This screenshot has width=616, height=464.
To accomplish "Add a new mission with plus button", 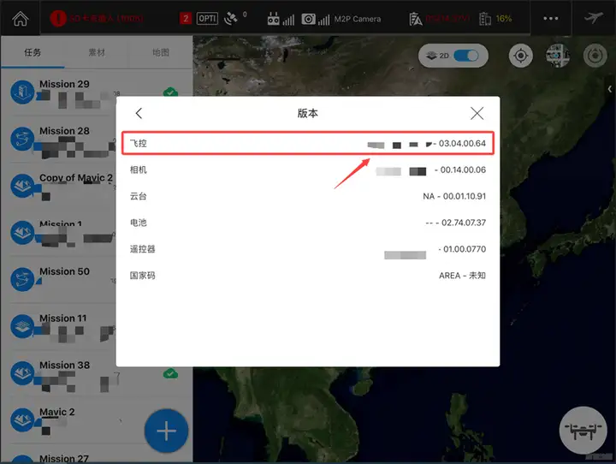I will pyautogui.click(x=166, y=431).
